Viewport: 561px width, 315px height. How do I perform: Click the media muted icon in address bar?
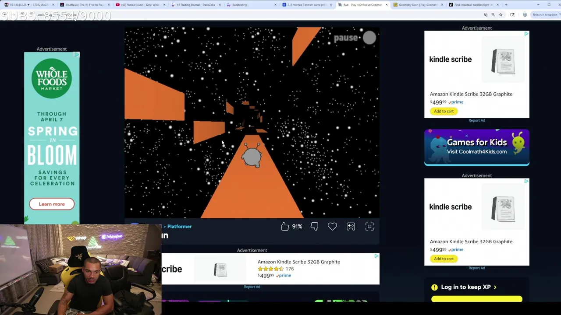[x=486, y=15]
